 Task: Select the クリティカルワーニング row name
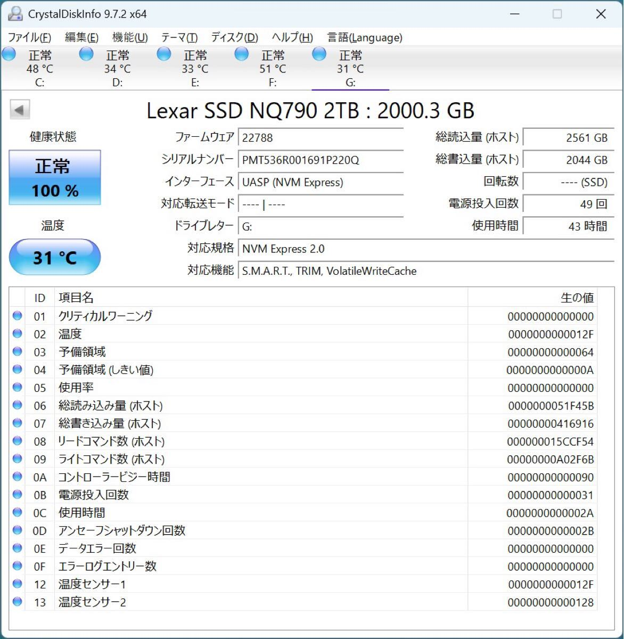point(105,316)
